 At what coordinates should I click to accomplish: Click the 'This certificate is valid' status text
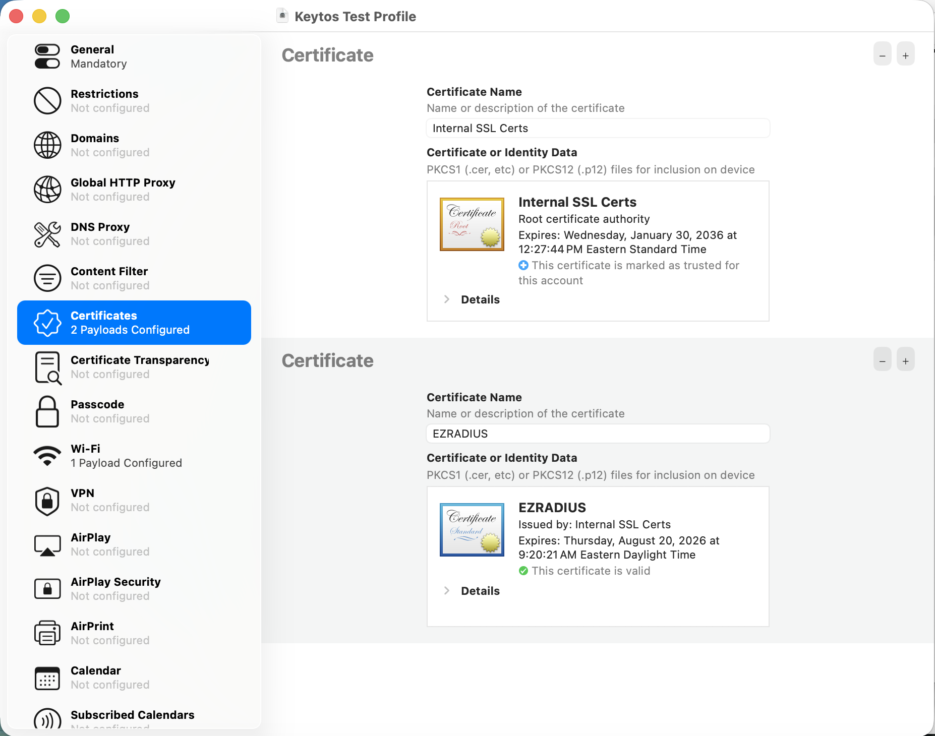(591, 571)
